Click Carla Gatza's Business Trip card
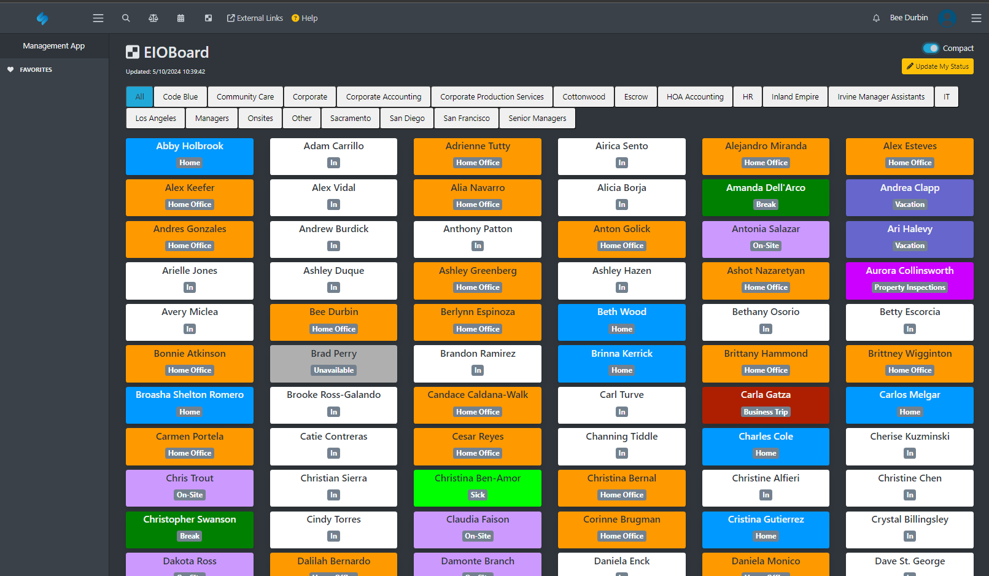This screenshot has width=989, height=576. (x=766, y=404)
